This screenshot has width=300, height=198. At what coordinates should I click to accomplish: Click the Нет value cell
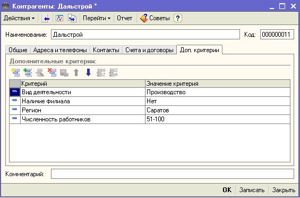coord(218,101)
